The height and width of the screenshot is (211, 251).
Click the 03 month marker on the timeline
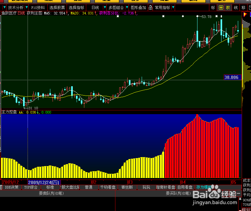click(130, 182)
